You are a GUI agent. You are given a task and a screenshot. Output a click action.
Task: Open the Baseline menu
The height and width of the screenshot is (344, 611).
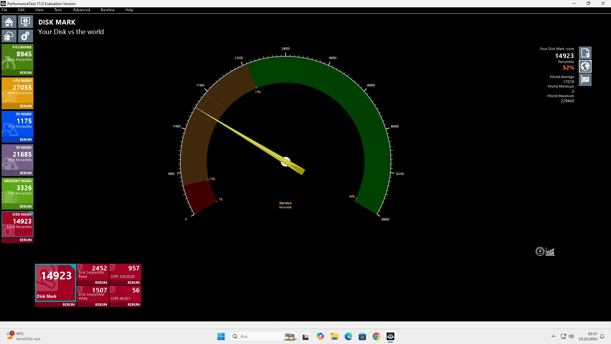click(x=108, y=10)
